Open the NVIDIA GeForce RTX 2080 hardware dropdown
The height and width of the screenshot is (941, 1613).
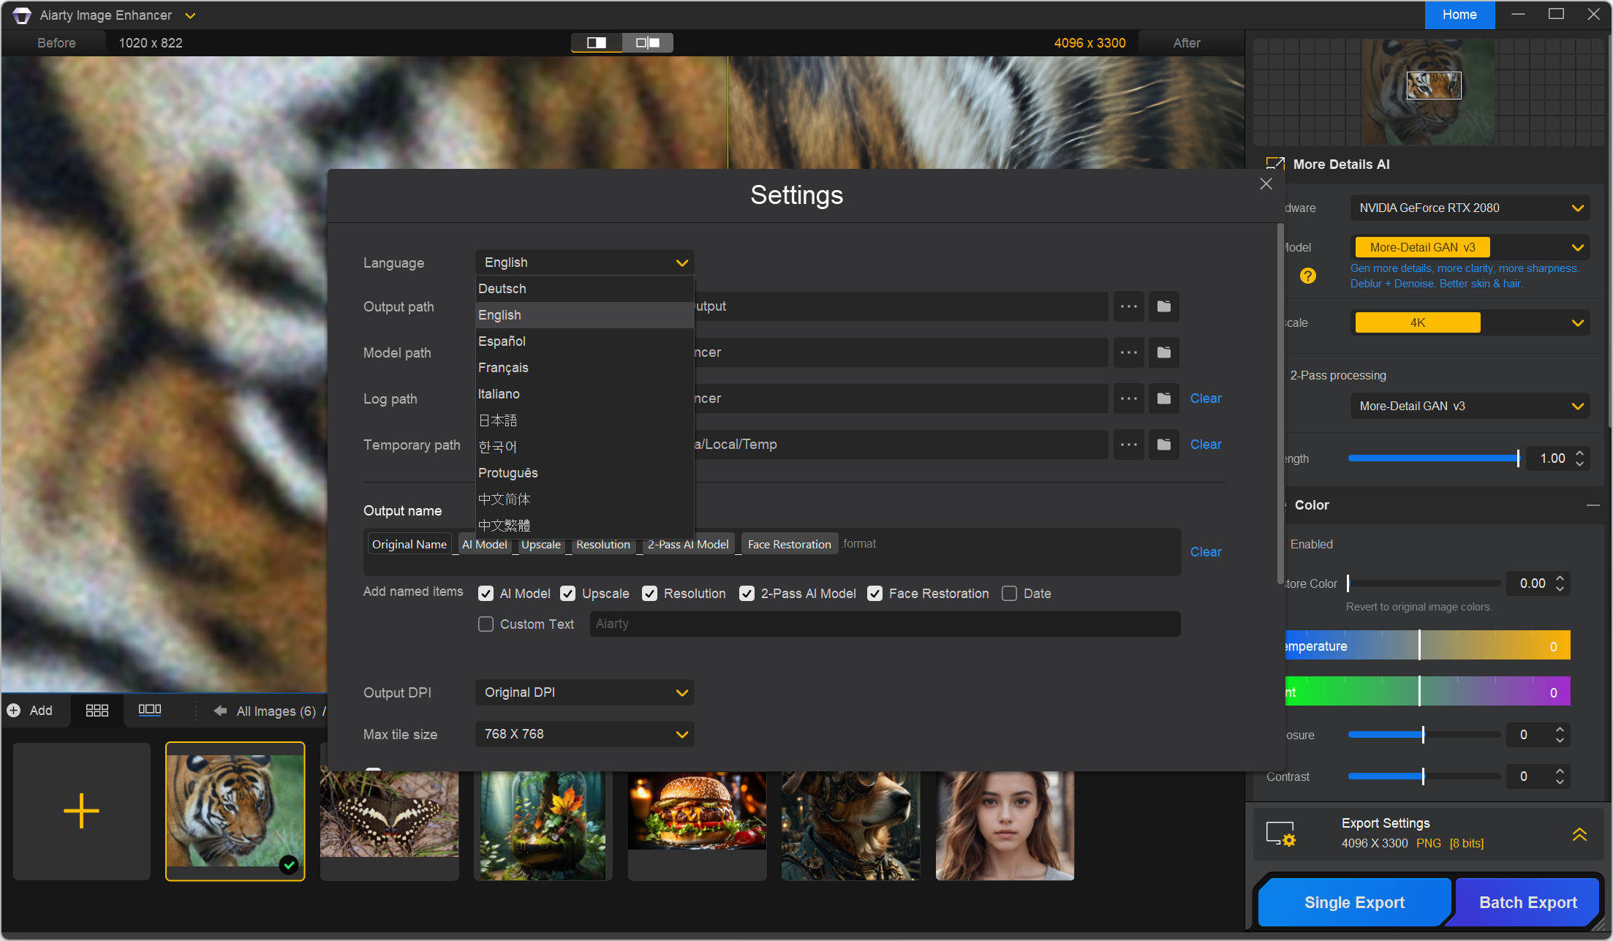[x=1470, y=208]
